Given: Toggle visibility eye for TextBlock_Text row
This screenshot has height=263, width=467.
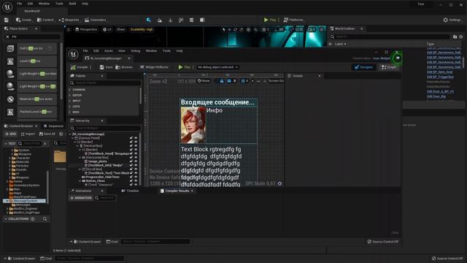Looking at the screenshot, I should click(x=136, y=173).
